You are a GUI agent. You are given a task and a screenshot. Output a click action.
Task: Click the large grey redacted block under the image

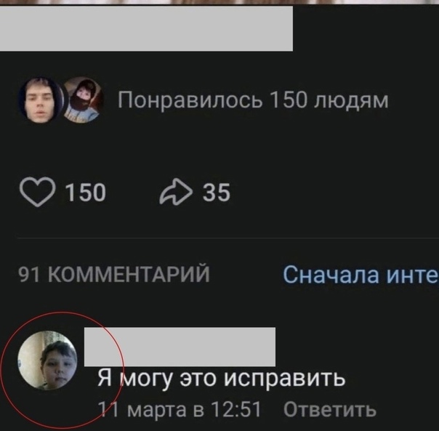tap(146, 28)
